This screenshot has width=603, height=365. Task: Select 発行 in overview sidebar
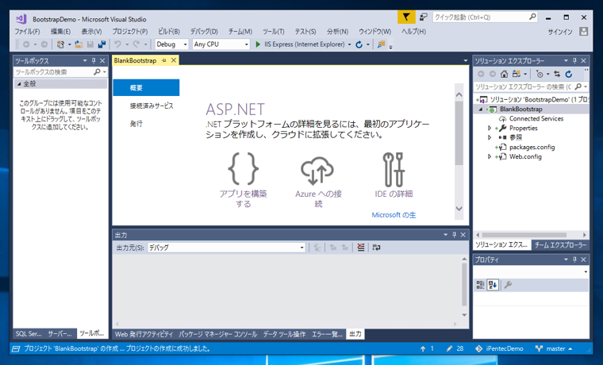(136, 124)
